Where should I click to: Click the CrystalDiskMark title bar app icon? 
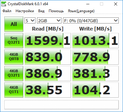click(x=3, y=4)
